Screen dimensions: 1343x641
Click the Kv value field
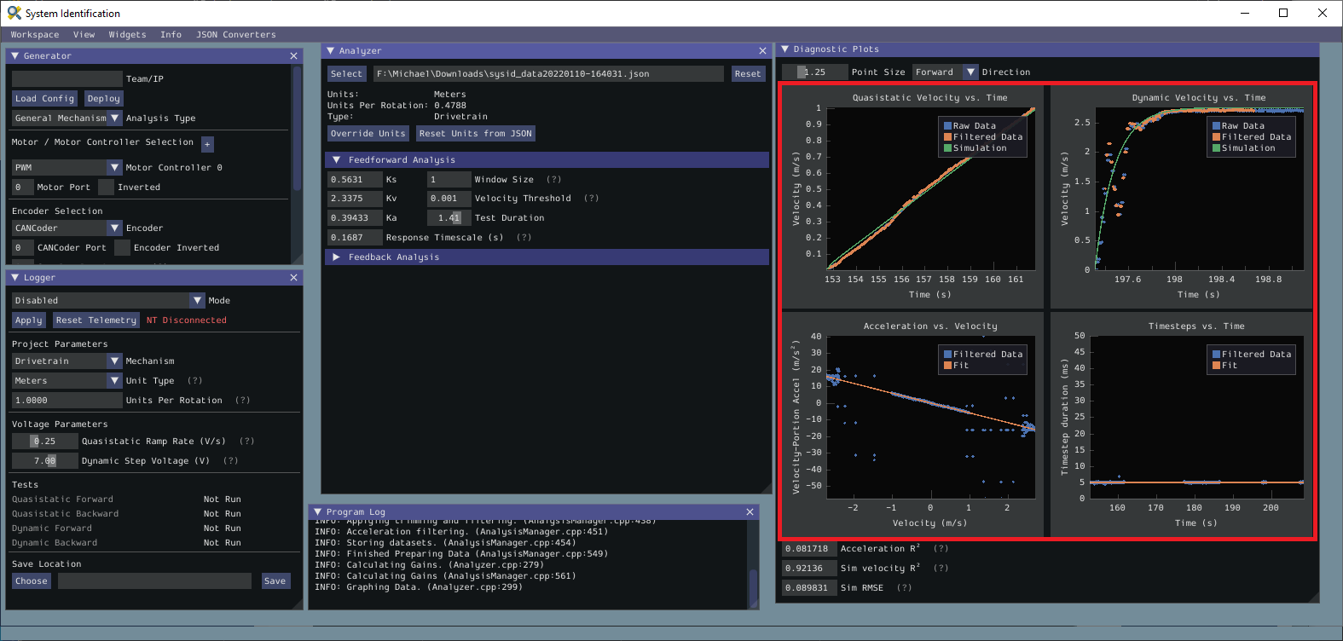[355, 199]
